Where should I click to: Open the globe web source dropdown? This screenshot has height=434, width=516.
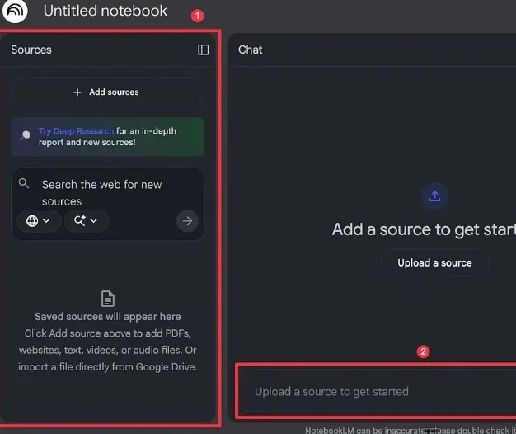coord(39,221)
